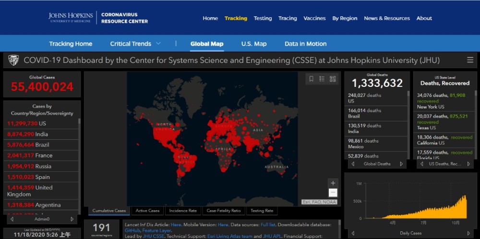The width and height of the screenshot is (480, 239).
Task: Open the GitHub database link
Action: click(x=132, y=230)
